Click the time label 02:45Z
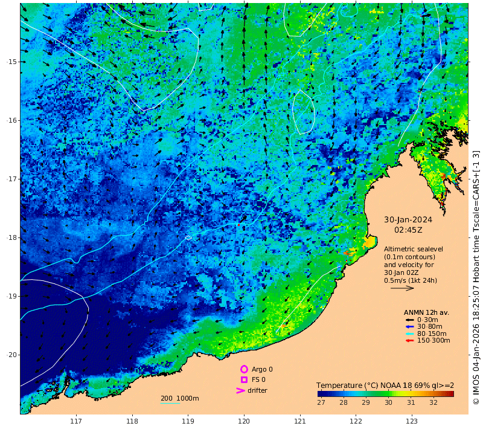Viewport: 483px width, 429px height. click(x=408, y=230)
